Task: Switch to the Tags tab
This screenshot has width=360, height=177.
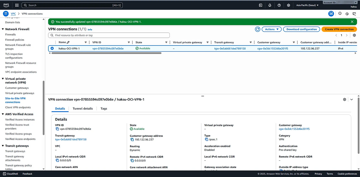Action: click(x=104, y=108)
